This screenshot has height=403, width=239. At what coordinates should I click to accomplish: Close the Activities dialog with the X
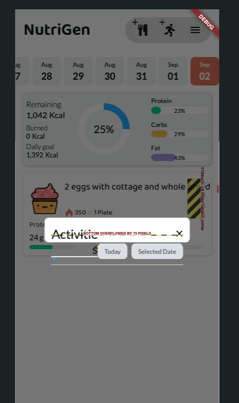pos(179,234)
